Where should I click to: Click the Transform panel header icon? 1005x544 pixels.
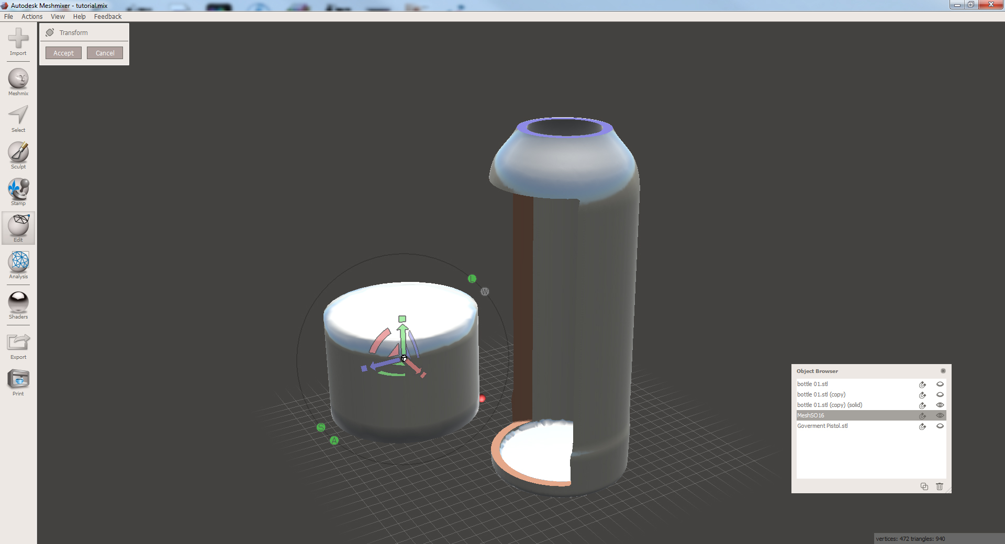coord(50,32)
